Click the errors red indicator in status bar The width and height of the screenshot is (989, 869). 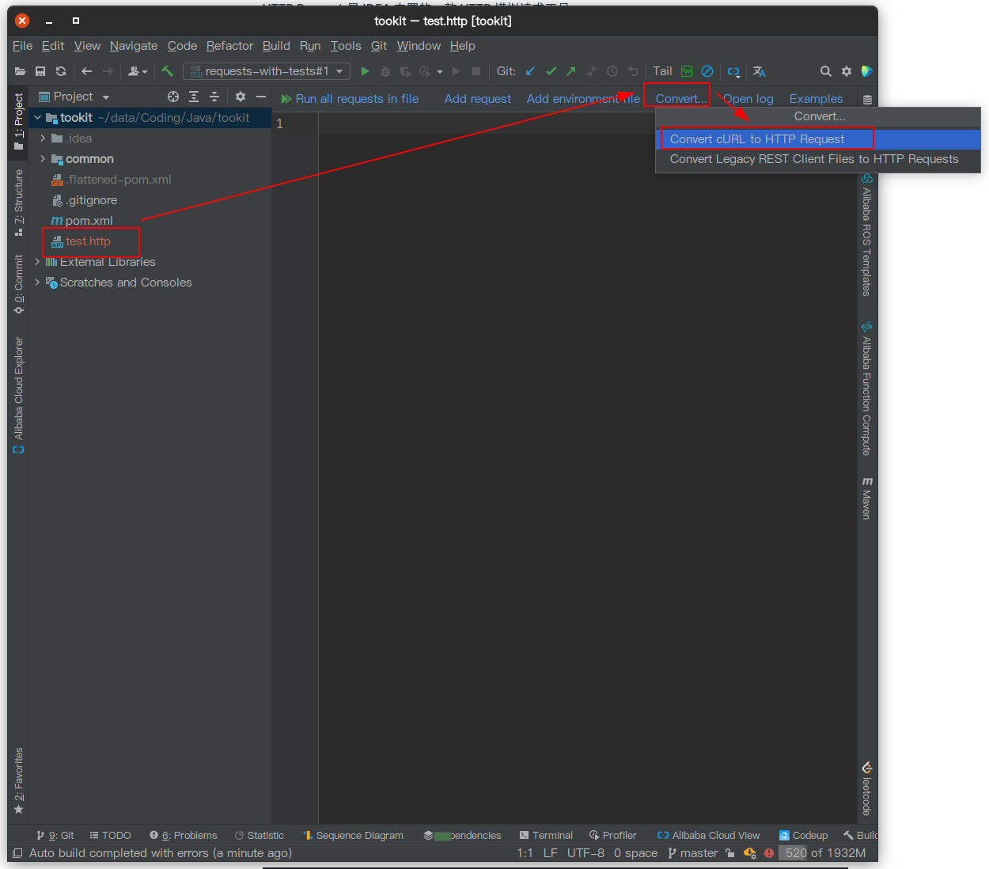769,853
